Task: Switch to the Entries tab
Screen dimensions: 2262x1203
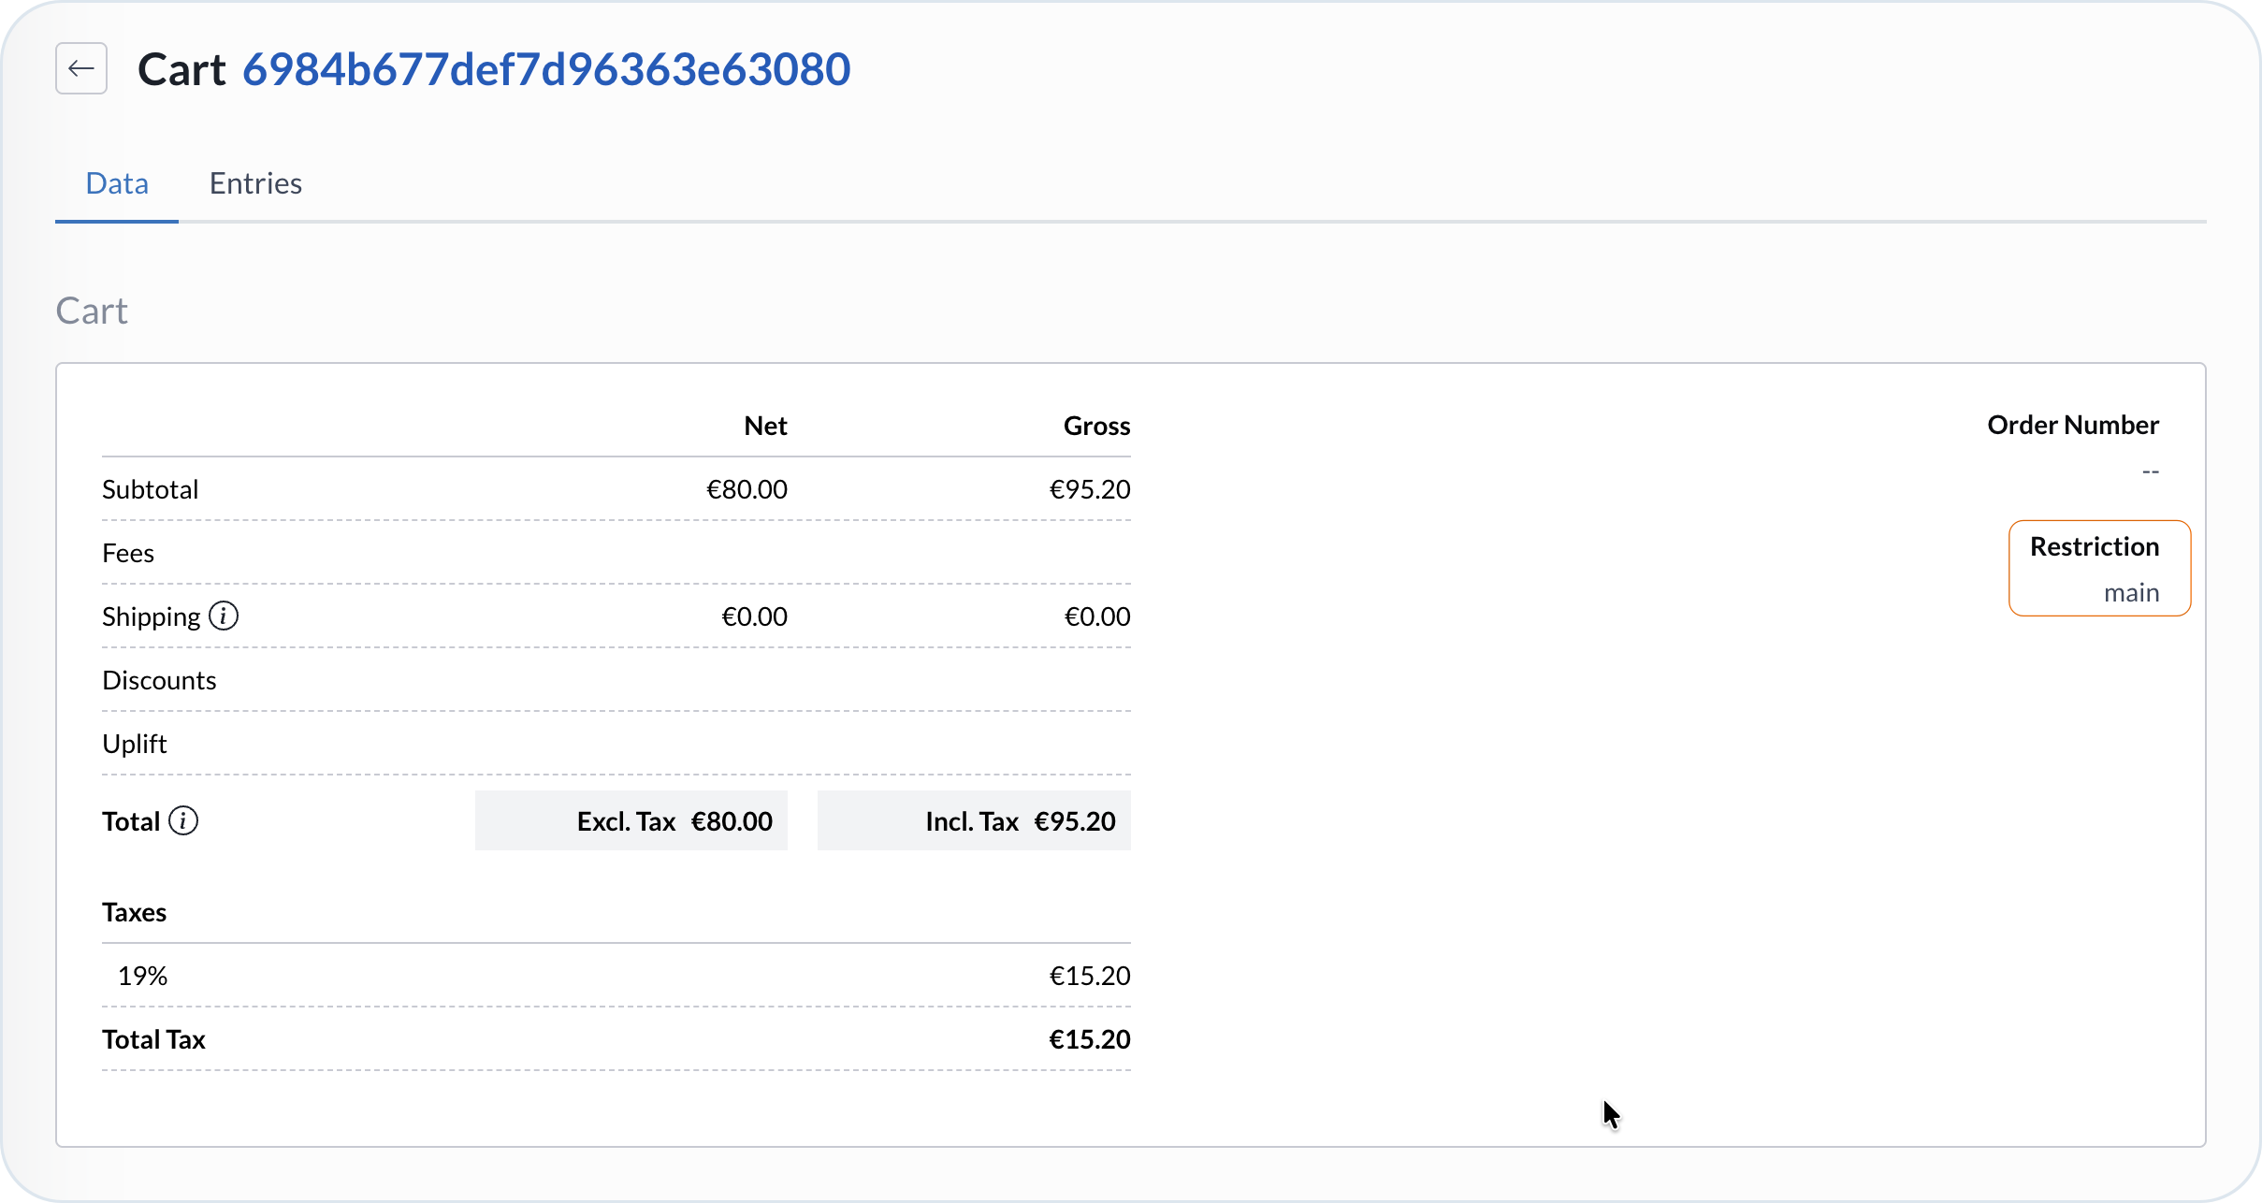Action: [255, 183]
